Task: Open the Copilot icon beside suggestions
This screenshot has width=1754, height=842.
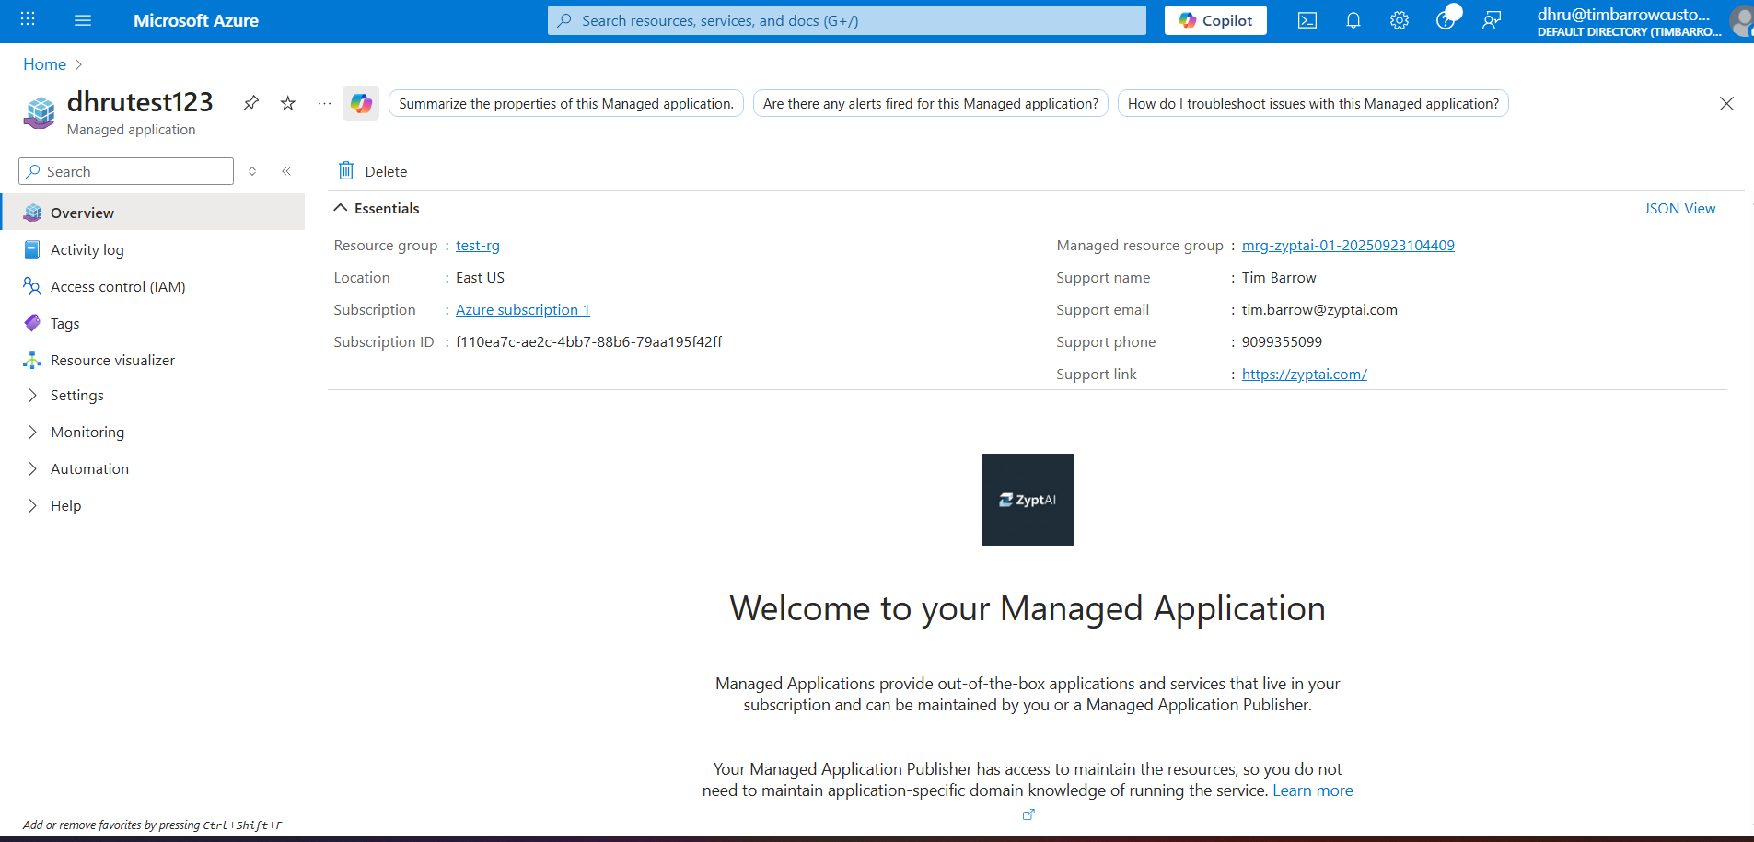Action: pyautogui.click(x=361, y=103)
